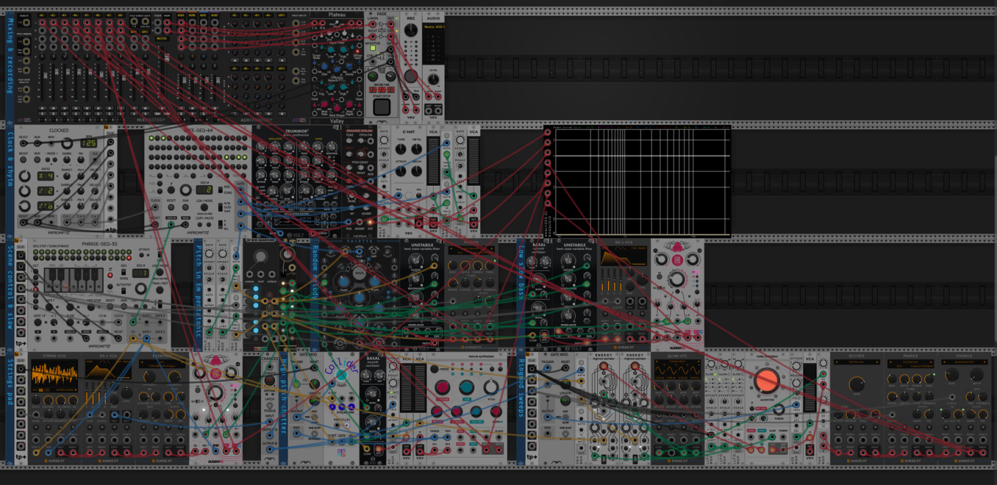Click the oscilloscope display screen
997x485 pixels.
coord(641,180)
